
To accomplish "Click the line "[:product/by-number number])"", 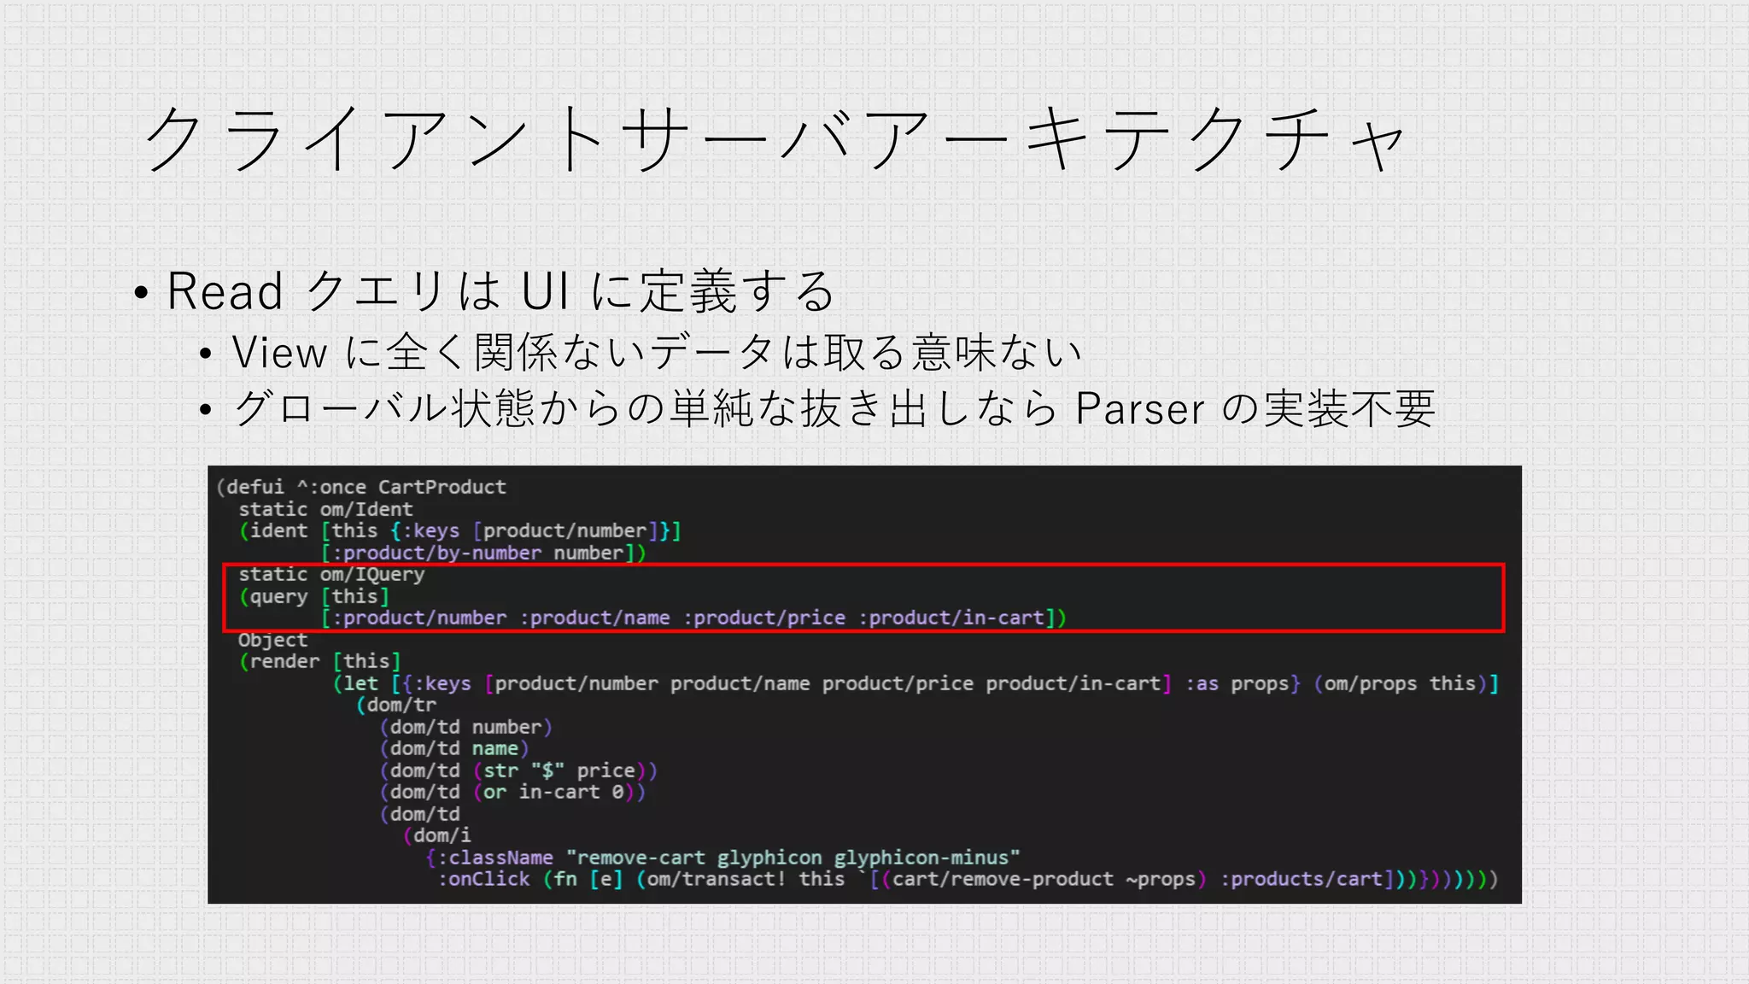I will (x=483, y=553).
